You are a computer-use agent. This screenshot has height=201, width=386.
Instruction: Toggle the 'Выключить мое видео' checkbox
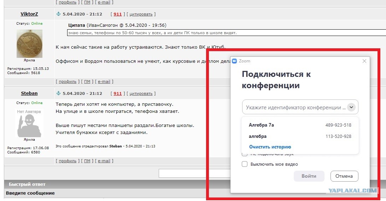(x=245, y=164)
